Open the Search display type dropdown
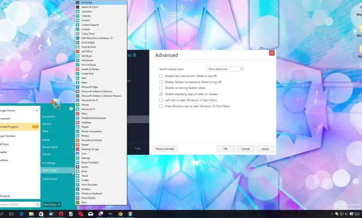The width and height of the screenshot is (362, 218). click(225, 69)
